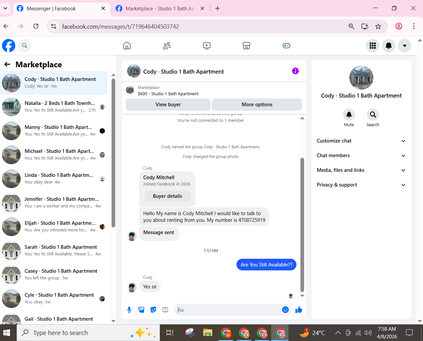Open the Account dropdown arrow in header
This screenshot has height=341, width=423.
click(x=405, y=46)
